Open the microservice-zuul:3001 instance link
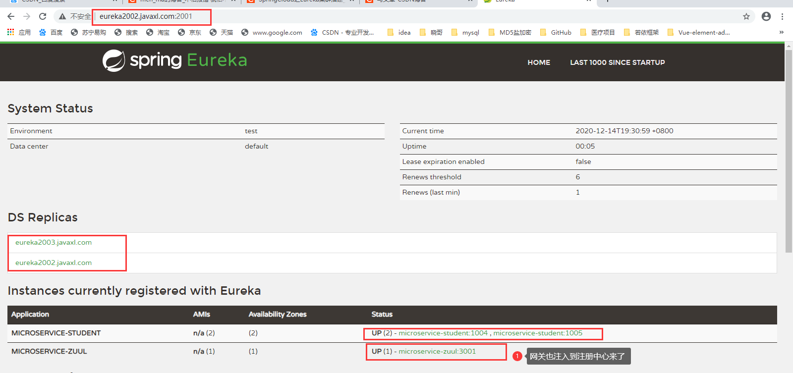The image size is (793, 373). [437, 351]
